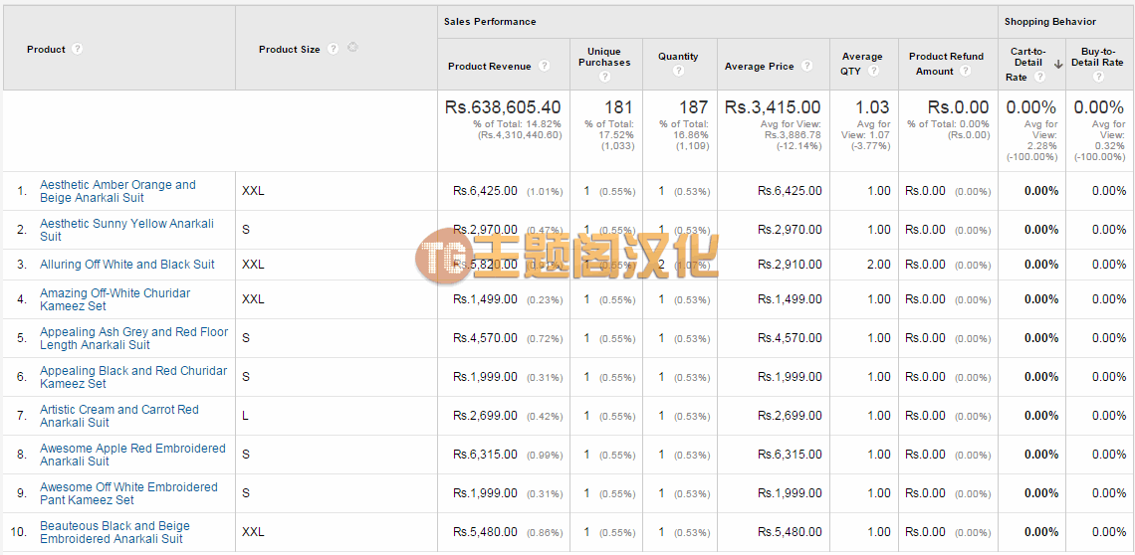The height and width of the screenshot is (555, 1135).
Task: Sort by Product Size column header
Action: [x=289, y=49]
